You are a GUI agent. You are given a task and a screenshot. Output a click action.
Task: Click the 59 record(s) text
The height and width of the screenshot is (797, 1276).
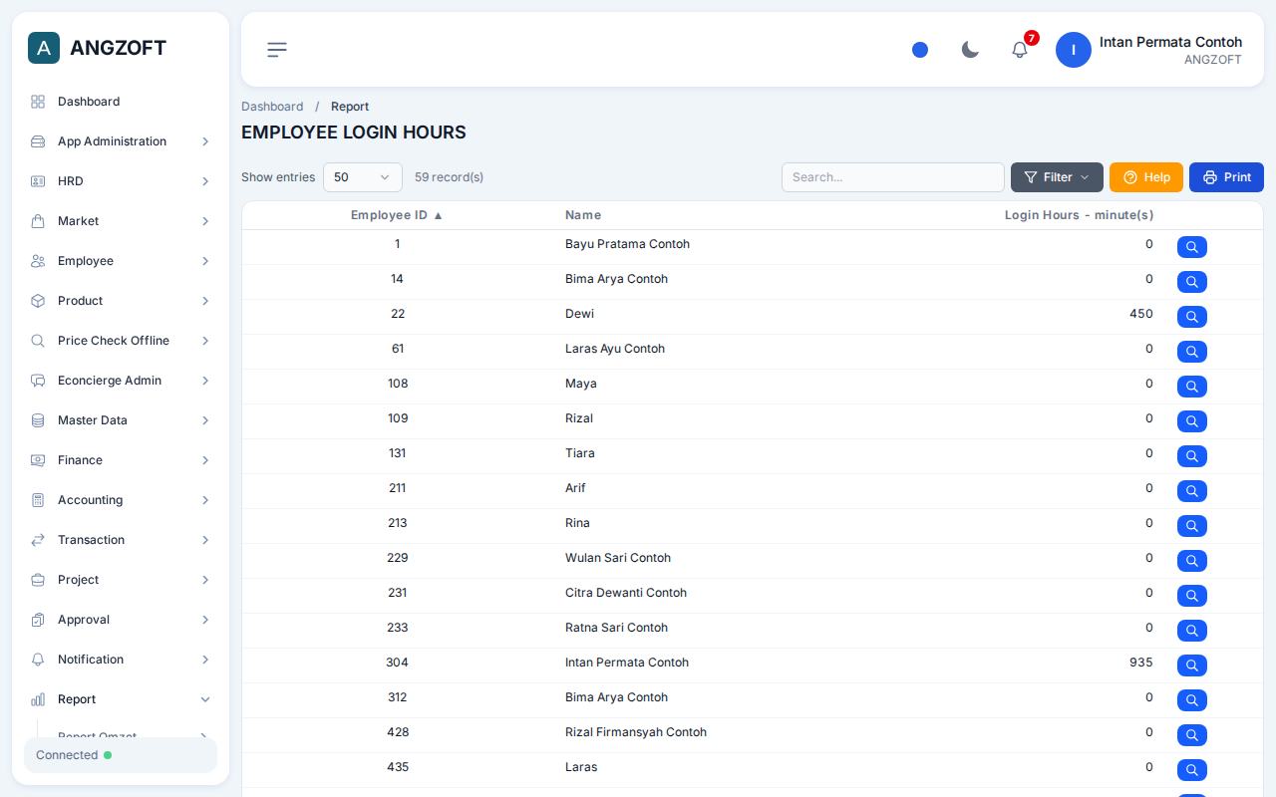point(449,177)
